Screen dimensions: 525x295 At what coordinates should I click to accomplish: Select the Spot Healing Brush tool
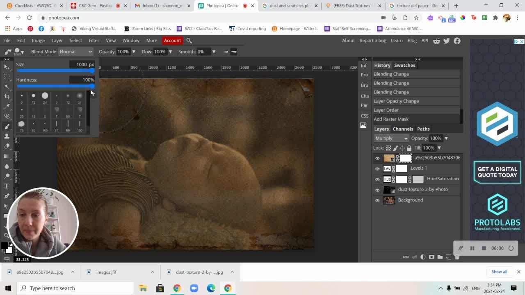pyautogui.click(x=7, y=116)
